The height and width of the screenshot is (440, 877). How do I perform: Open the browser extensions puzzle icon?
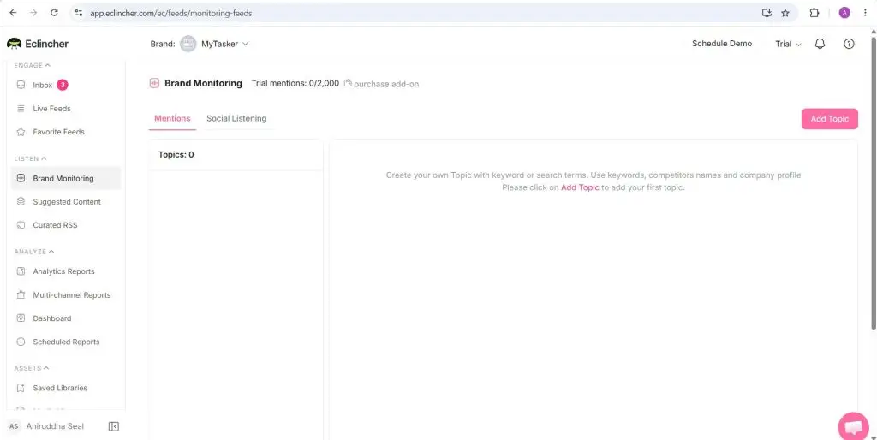pos(814,13)
